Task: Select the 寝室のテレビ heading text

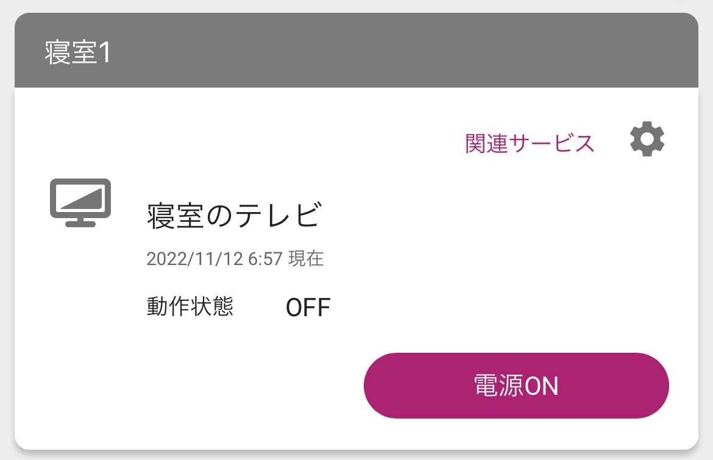Action: tap(233, 216)
